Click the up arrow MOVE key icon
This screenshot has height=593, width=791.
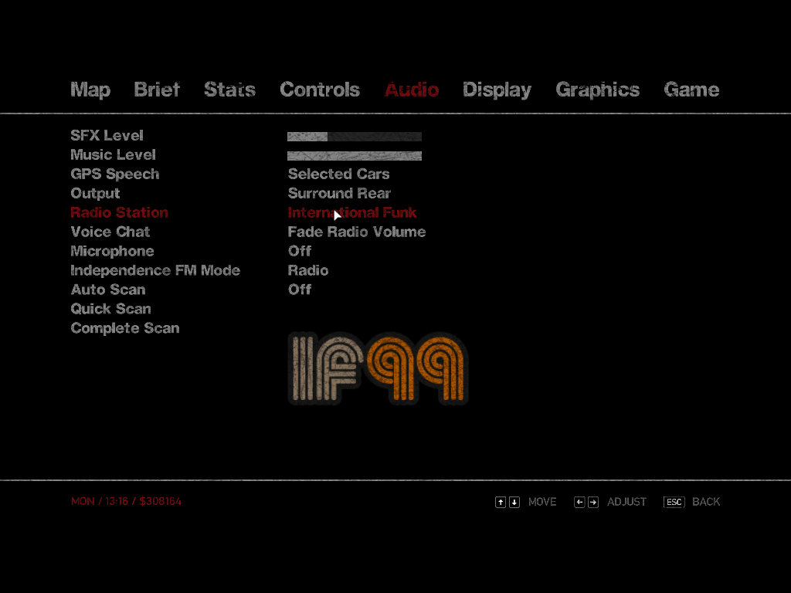coord(501,502)
